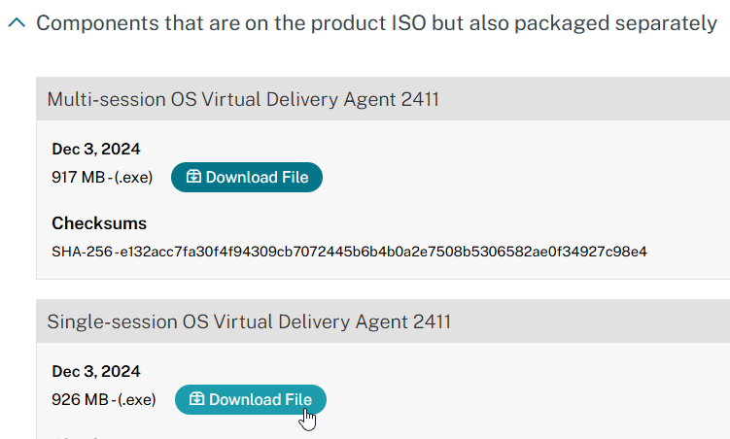Click the checksum hash value starting with e132acc7
730x439 pixels.
(384, 252)
